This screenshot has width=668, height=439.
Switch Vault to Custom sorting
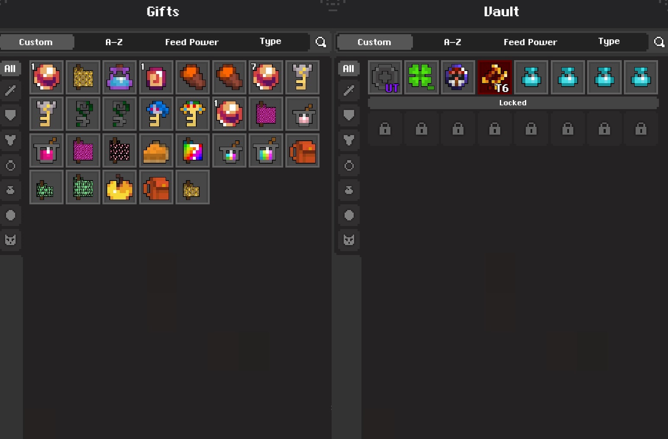pyautogui.click(x=374, y=42)
